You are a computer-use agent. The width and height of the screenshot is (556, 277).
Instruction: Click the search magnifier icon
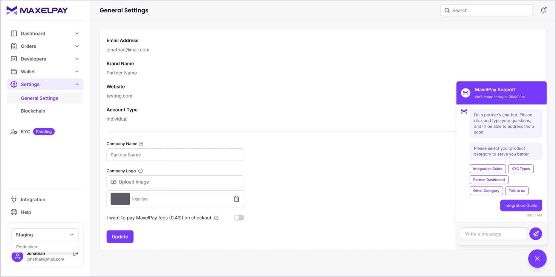[x=447, y=10]
